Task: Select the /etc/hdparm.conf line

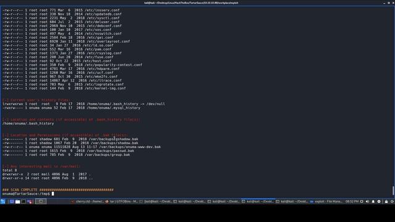Action: tap(61, 68)
